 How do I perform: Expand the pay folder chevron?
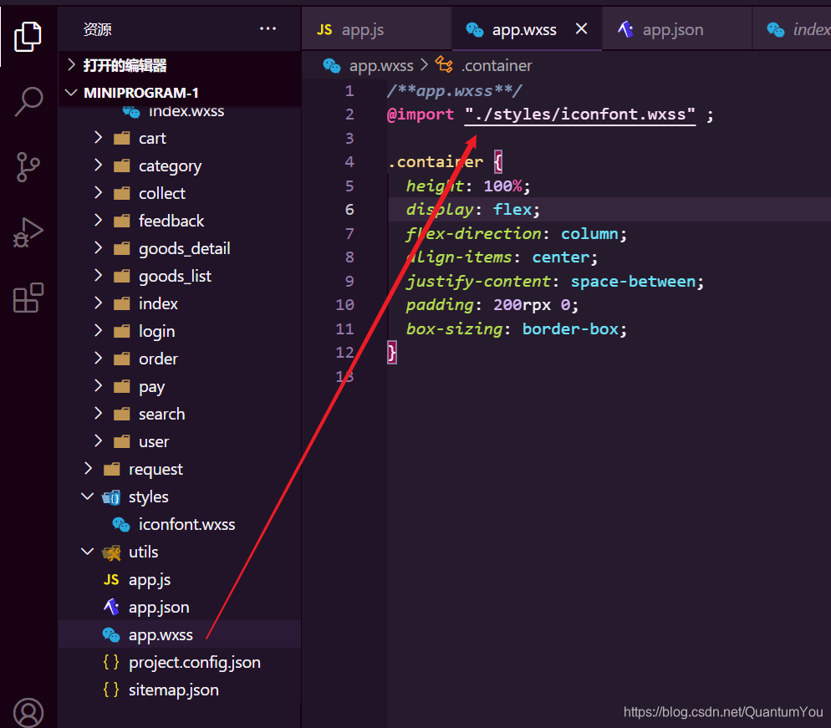(98, 385)
